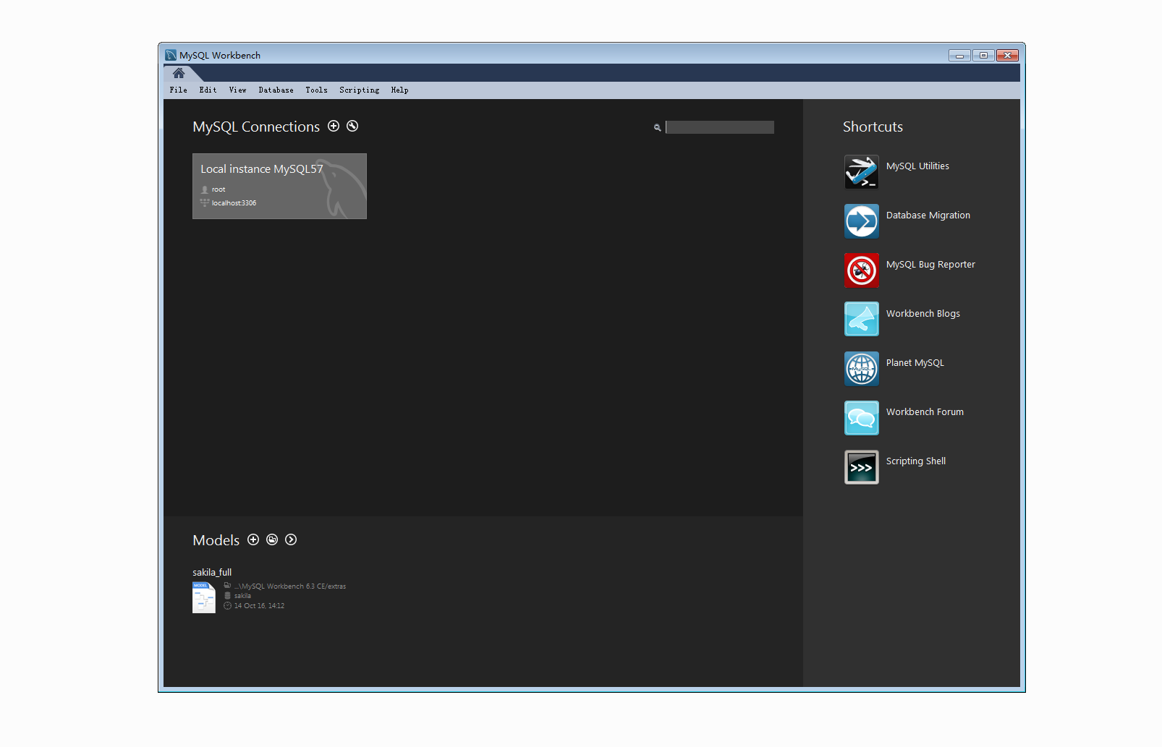Focus the connection search field
Viewport: 1162px width, 747px height.
click(720, 127)
